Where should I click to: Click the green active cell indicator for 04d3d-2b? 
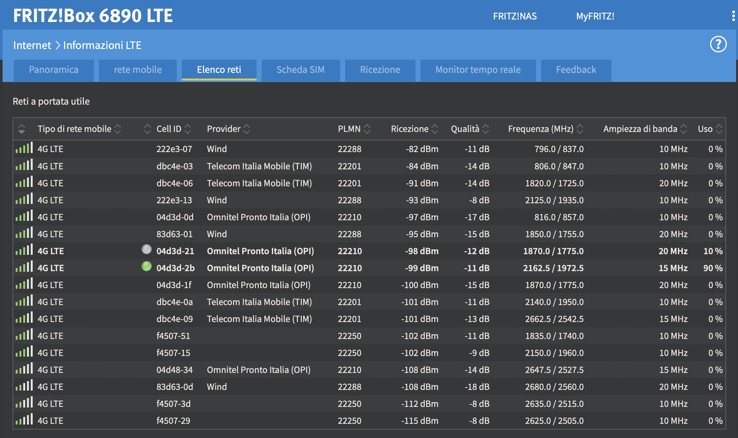(146, 266)
